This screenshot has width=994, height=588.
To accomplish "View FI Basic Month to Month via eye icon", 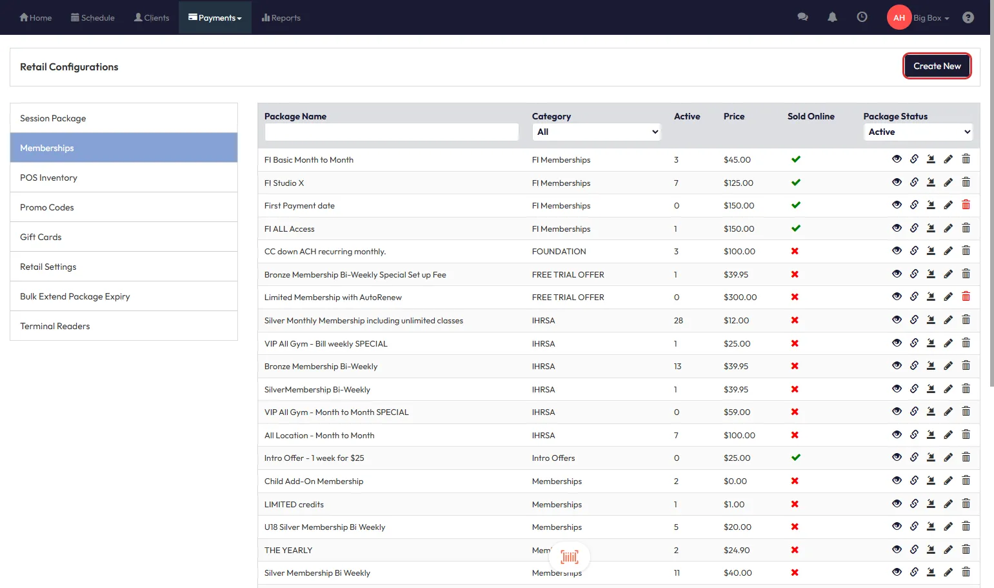I will point(897,159).
